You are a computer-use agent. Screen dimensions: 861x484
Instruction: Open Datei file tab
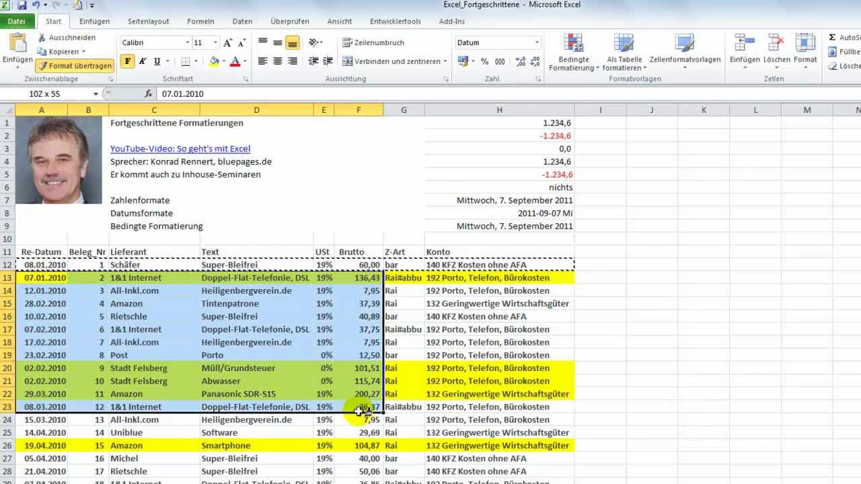point(17,22)
